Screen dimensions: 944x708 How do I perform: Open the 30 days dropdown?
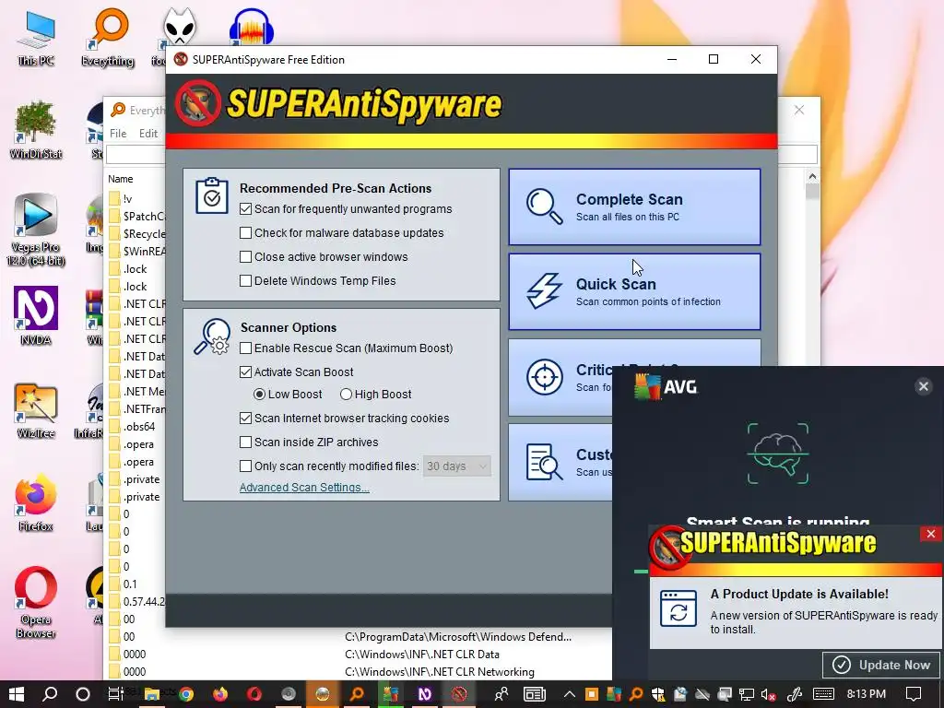[x=457, y=466]
